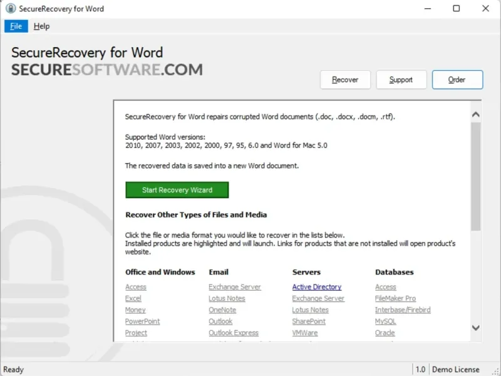This screenshot has height=376, width=501.
Task: Open the Access link under Office and Windows
Action: click(136, 287)
